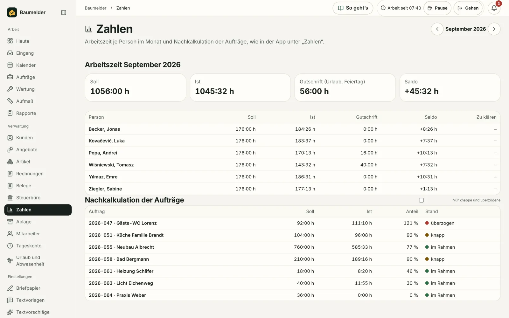
Task: Select the active Zahlen sidebar item
Action: (x=38, y=210)
